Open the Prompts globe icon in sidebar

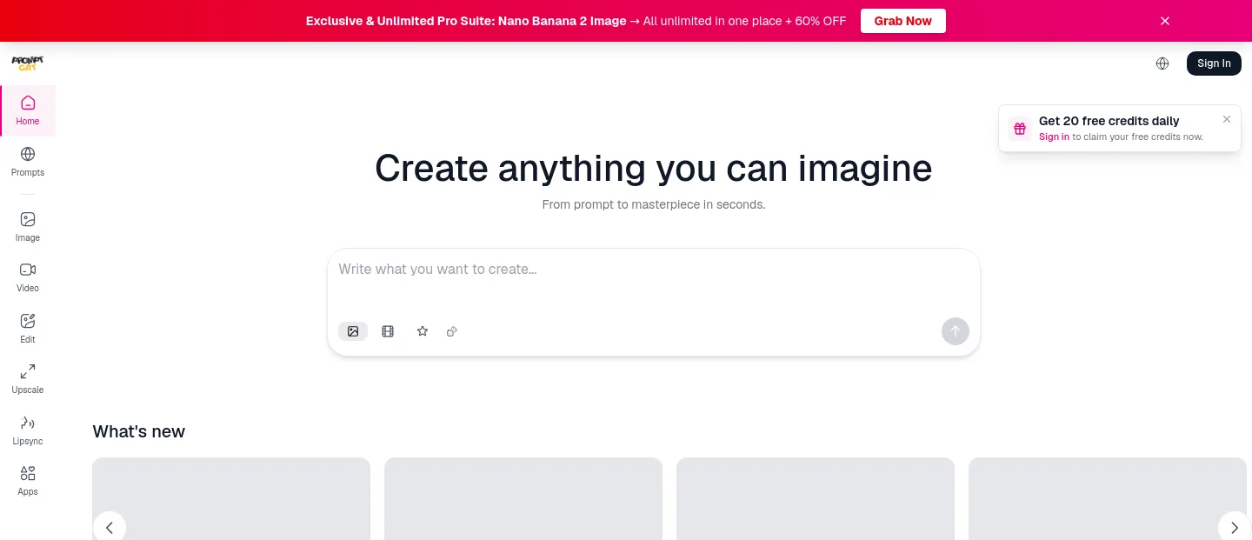pos(28,154)
